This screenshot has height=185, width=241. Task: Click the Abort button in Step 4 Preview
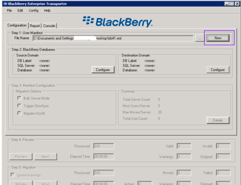(45, 157)
